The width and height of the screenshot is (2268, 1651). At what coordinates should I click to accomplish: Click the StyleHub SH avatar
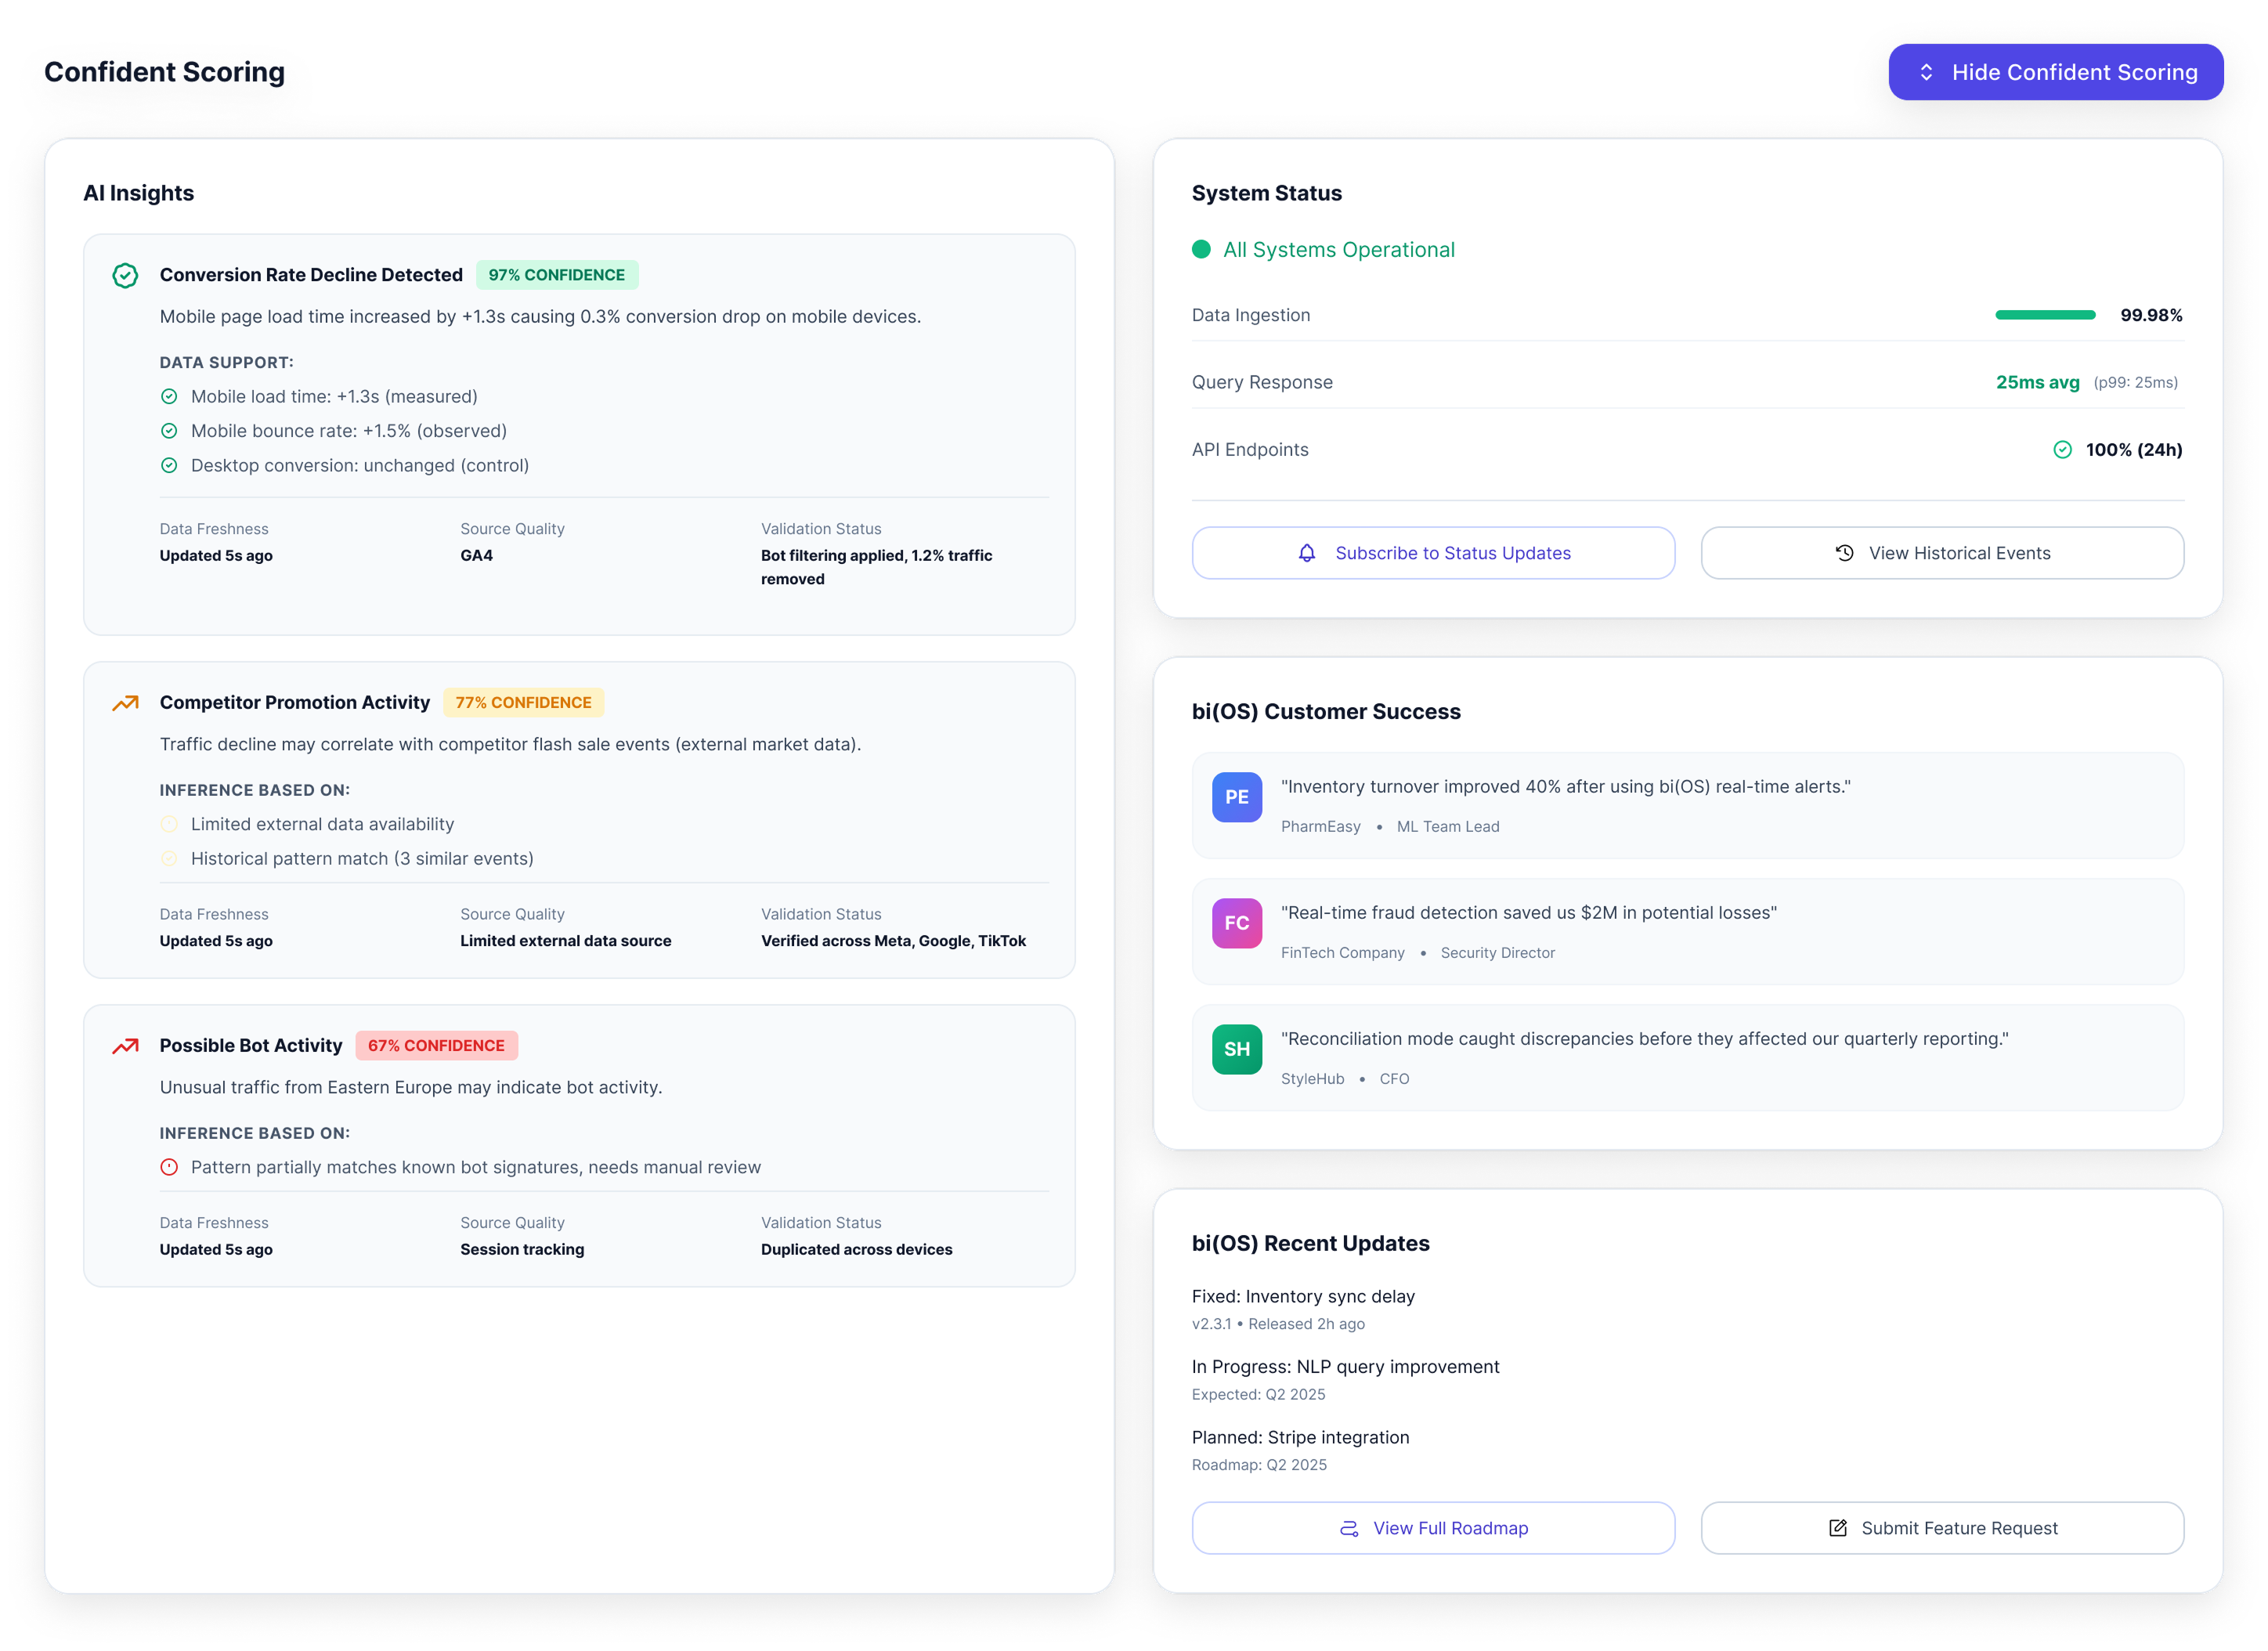[x=1236, y=1049]
